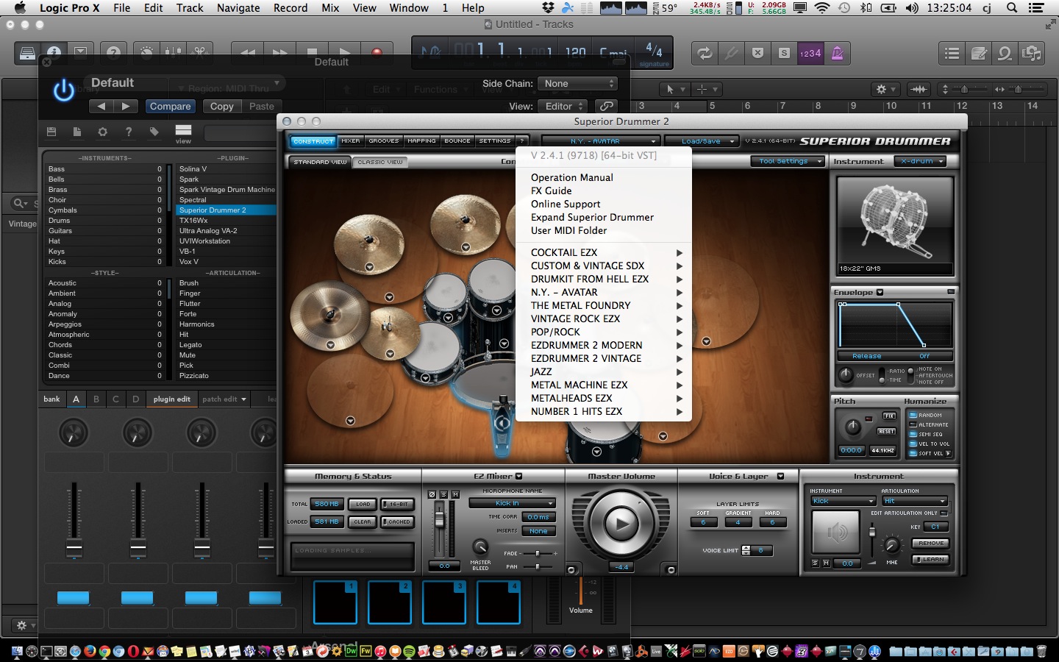The height and width of the screenshot is (662, 1059).
Task: Open the Logic cycle loop toggle
Action: point(704,53)
